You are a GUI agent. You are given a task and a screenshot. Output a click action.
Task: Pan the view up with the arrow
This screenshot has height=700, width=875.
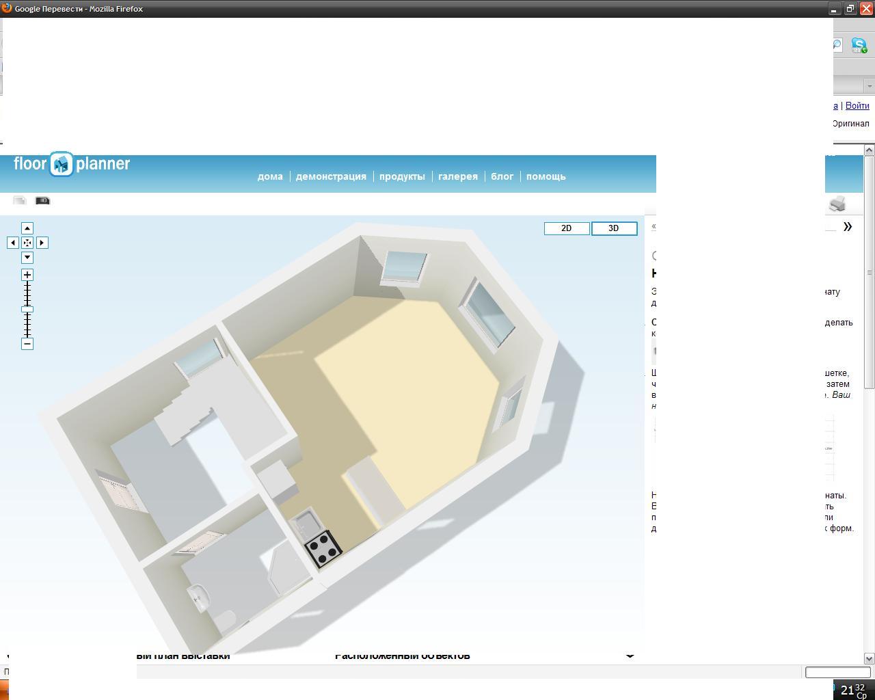tap(27, 228)
